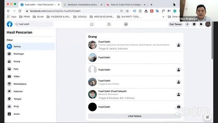The width and height of the screenshot is (218, 123).
Task: Add Fuad Saleh from New Orleans as friend
Action: [x=178, y=82]
